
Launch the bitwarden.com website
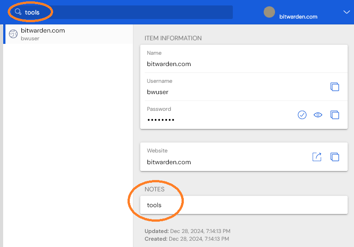click(317, 157)
